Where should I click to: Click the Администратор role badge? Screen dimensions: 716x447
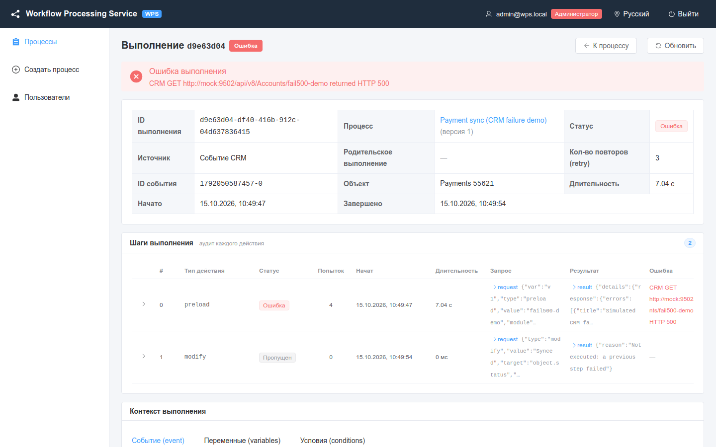[x=576, y=14]
